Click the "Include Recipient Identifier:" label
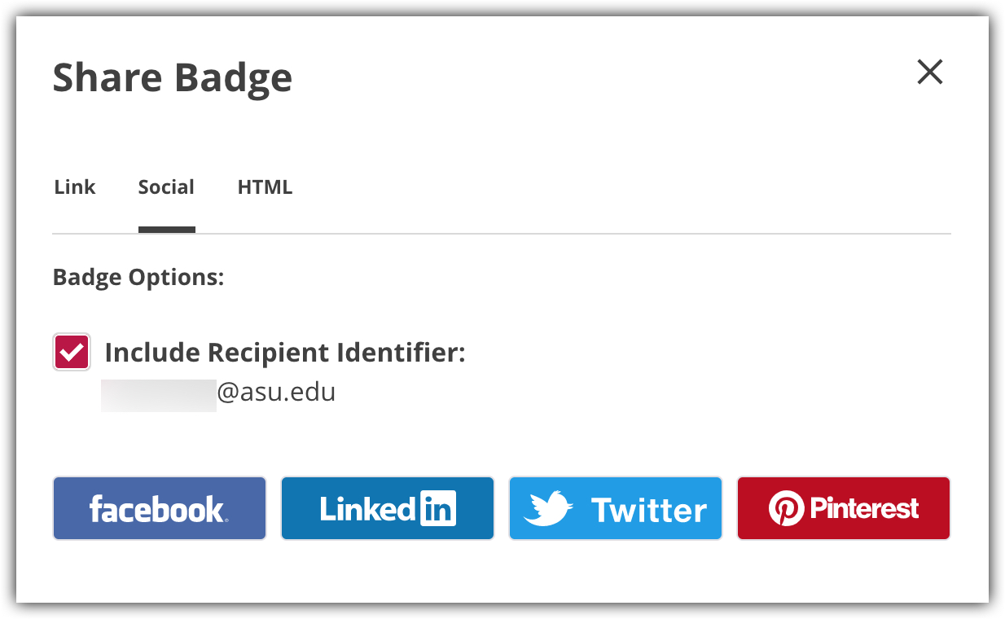1005x619 pixels. (285, 353)
